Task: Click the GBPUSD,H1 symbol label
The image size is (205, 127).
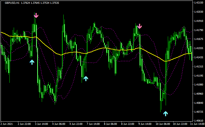Action: coord(12,3)
